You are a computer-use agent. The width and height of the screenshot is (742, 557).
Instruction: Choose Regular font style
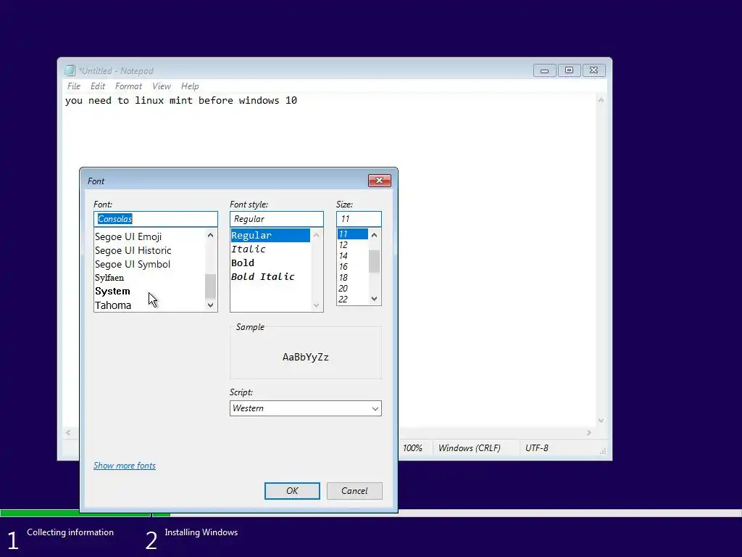point(270,236)
